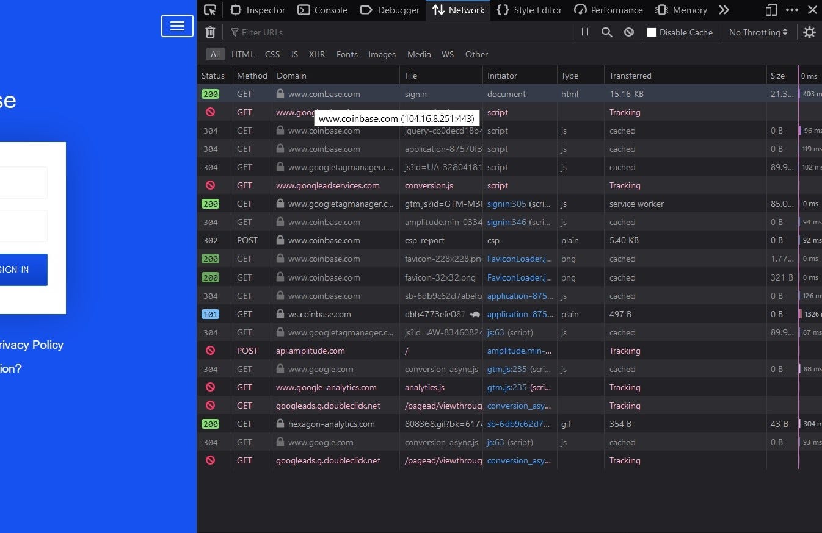Open FaviconLoader link for favicon-228x228
The width and height of the screenshot is (822, 533).
(520, 259)
